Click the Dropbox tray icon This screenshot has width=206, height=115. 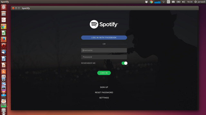(x=146, y=2)
